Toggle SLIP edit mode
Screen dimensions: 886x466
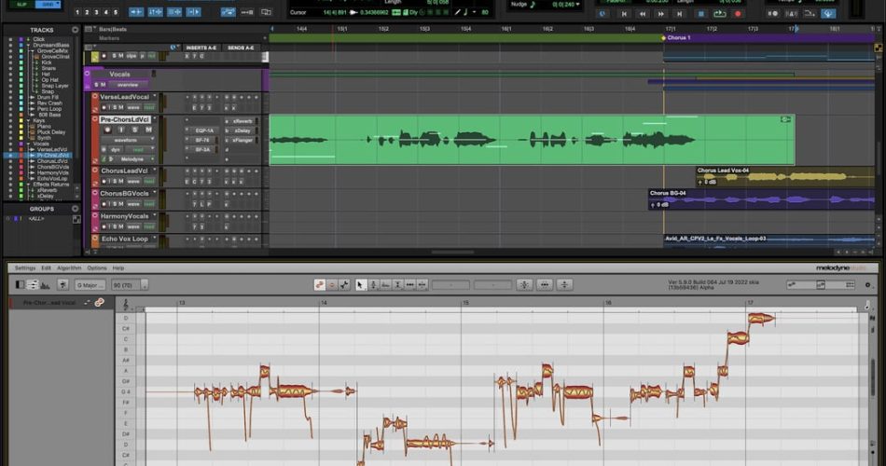point(21,4)
